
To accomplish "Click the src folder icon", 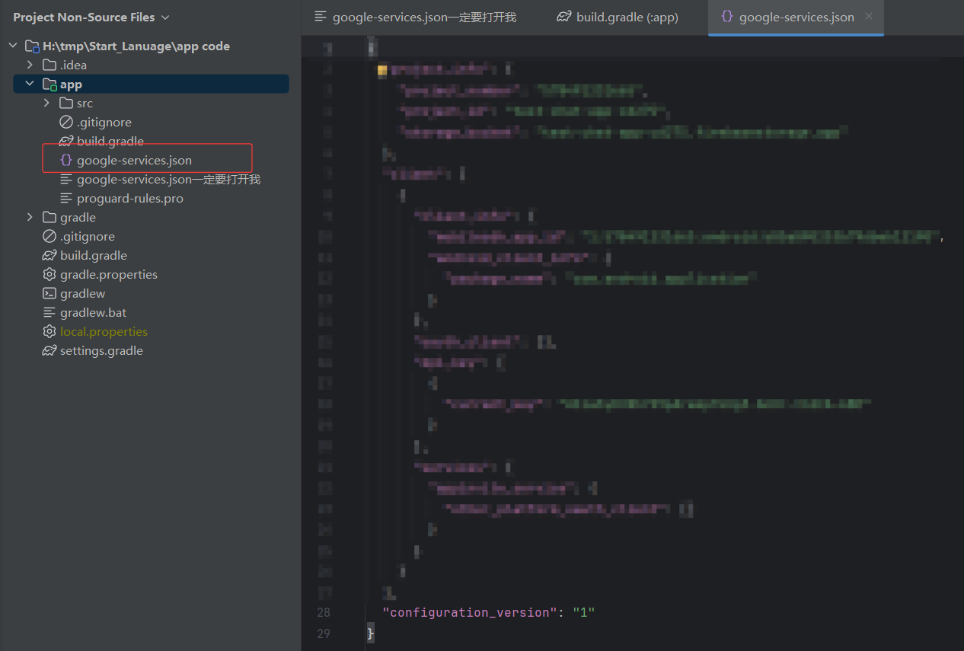I will [66, 103].
